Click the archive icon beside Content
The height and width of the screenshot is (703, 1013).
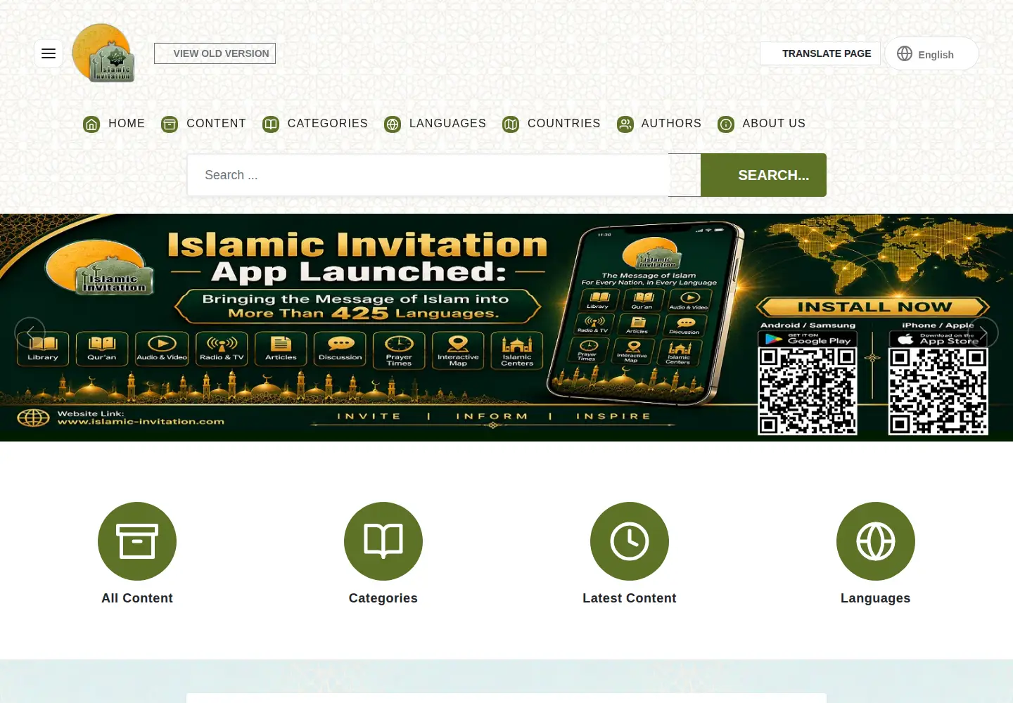[x=170, y=124]
